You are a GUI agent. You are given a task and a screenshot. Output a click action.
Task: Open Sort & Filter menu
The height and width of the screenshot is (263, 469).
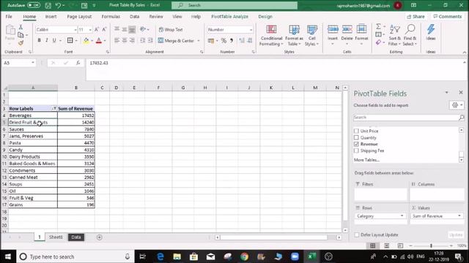point(394,36)
